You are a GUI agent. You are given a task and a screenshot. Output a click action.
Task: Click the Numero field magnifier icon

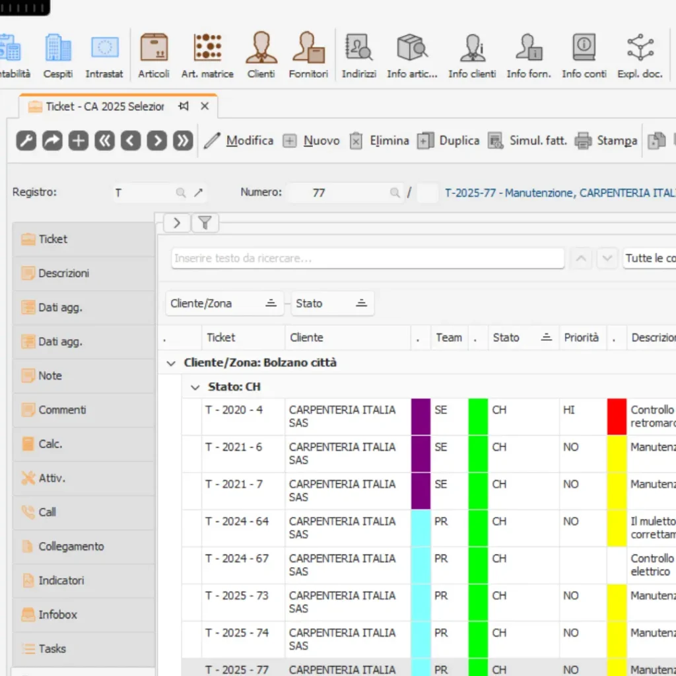click(x=395, y=193)
